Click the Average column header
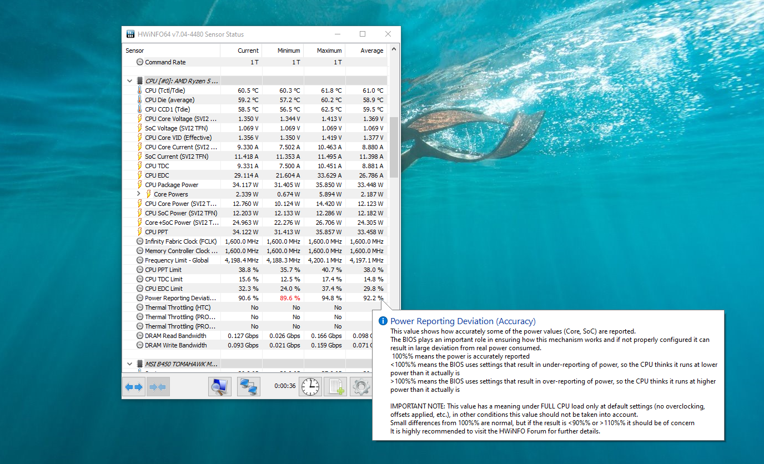 tap(366, 51)
